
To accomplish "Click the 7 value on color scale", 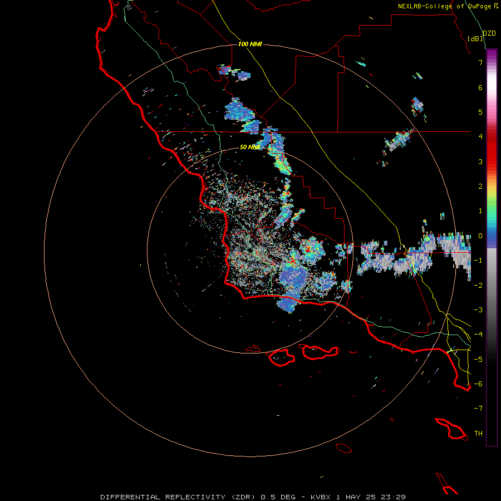I will click(x=480, y=62).
